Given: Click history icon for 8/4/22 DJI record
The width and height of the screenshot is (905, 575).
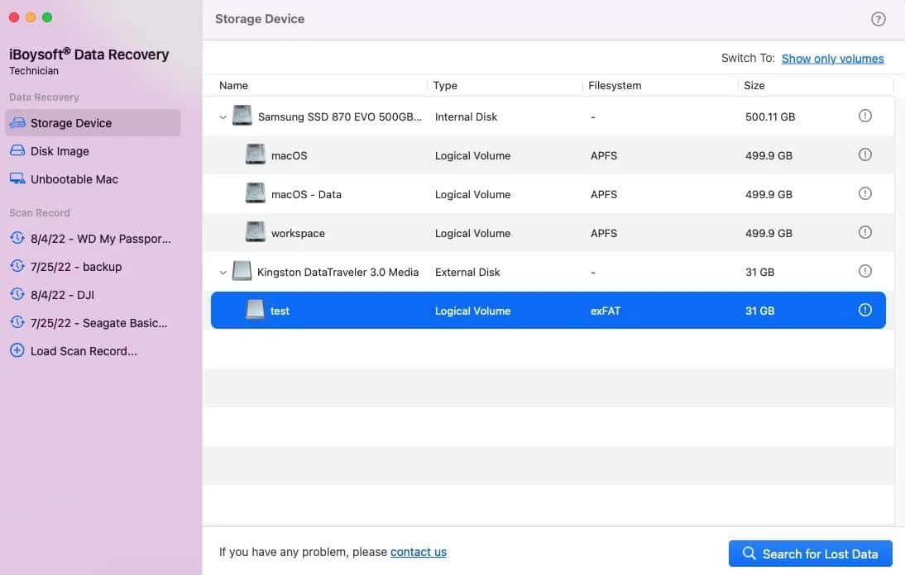Looking at the screenshot, I should pos(17,294).
